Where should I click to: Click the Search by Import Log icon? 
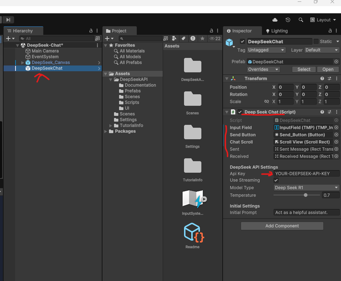pos(193,38)
